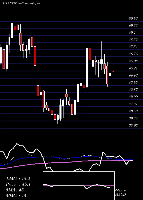The width and height of the screenshot is (143, 200).
Task: Click the 42.87 price axis label
Action: 133,90
